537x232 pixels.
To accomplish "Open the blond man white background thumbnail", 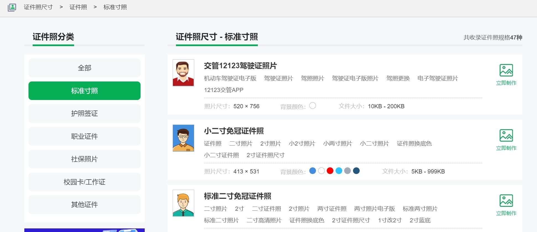I will click(x=183, y=203).
